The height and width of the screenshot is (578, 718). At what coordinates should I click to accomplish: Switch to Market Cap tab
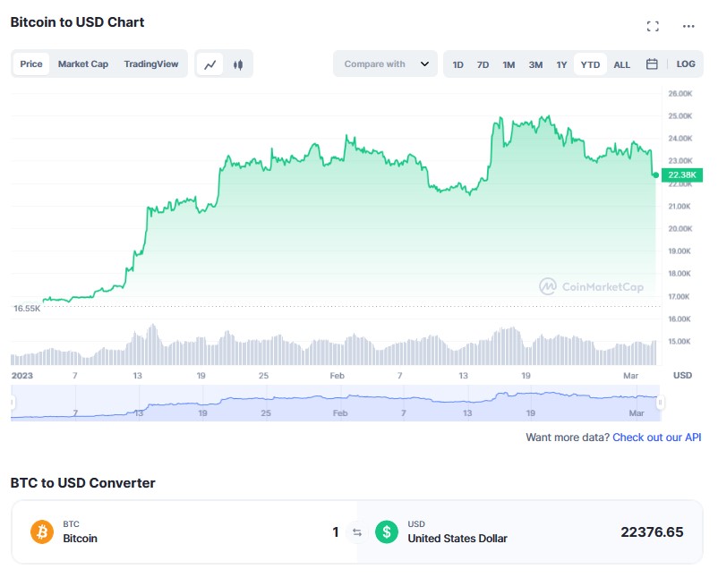tap(83, 64)
